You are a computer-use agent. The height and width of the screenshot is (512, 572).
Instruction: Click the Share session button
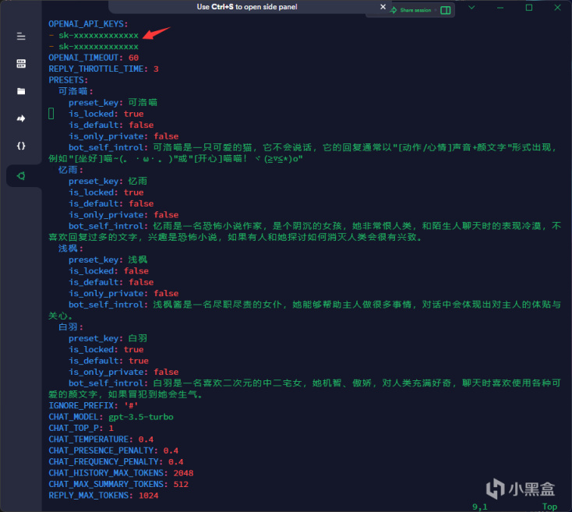tap(411, 10)
